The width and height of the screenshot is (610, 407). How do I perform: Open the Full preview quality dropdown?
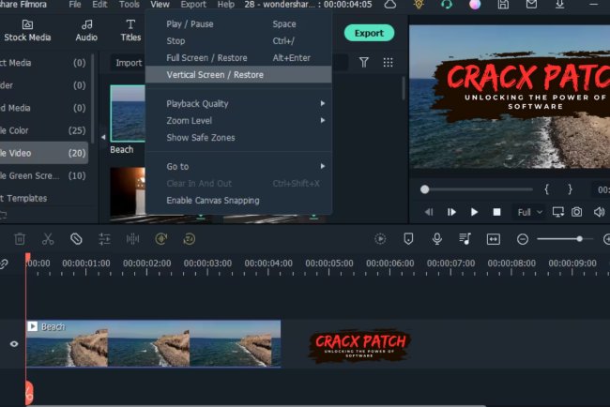pos(529,212)
